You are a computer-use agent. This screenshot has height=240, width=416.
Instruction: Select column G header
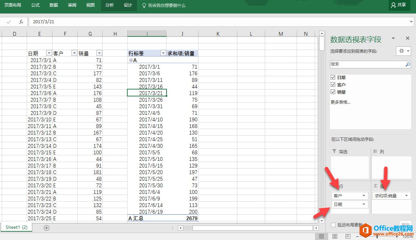pos(90,34)
